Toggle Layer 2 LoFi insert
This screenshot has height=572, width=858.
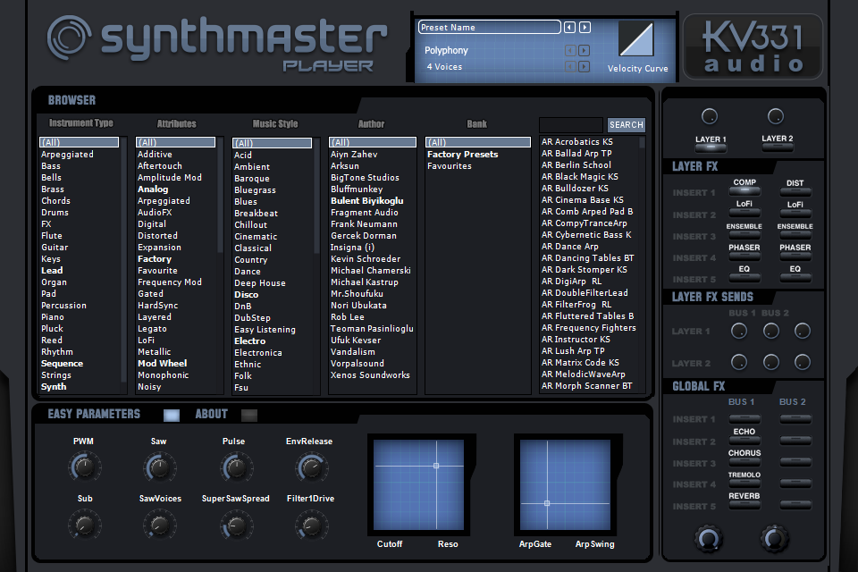coord(795,213)
